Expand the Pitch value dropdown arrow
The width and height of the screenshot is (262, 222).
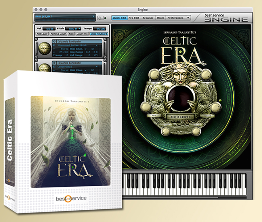79,29
